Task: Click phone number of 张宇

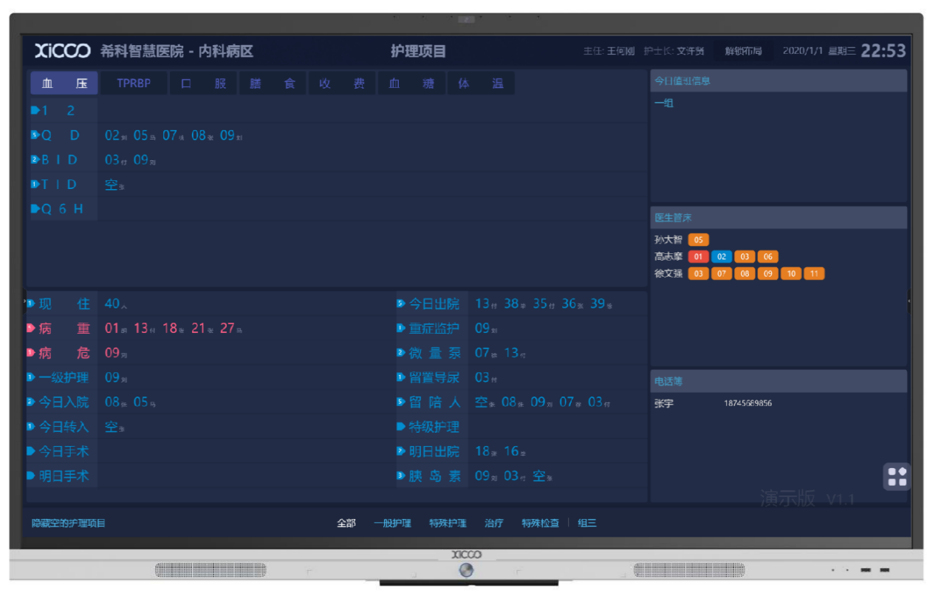Action: [x=747, y=404]
